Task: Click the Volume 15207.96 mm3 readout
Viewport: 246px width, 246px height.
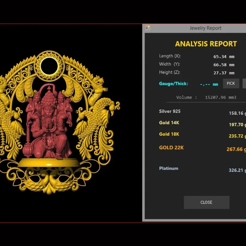Action: (206, 97)
